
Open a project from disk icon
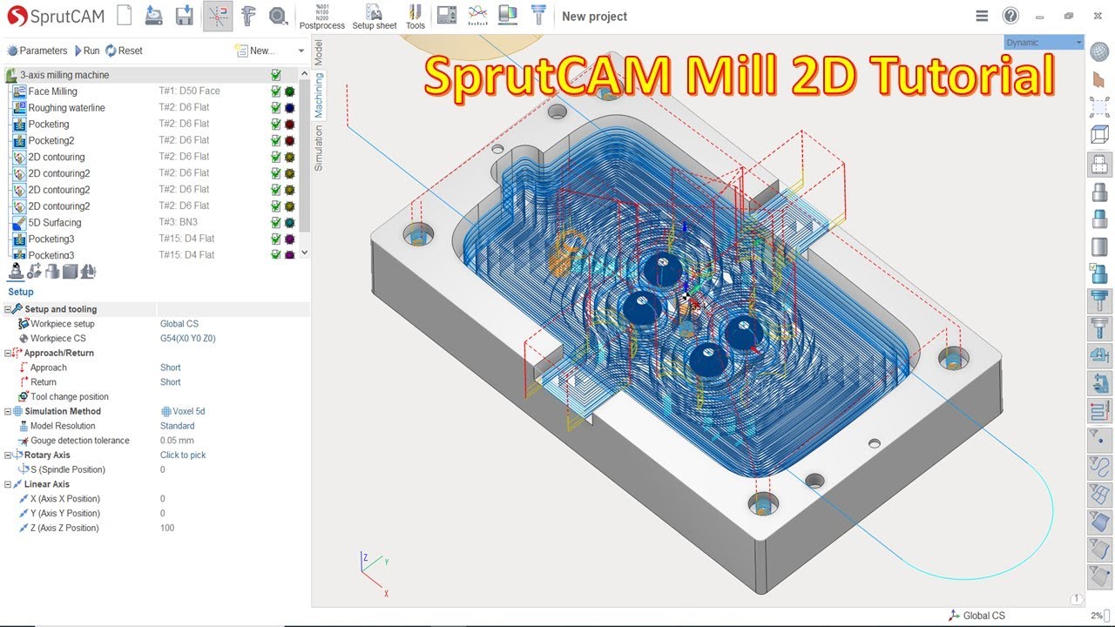[x=153, y=16]
